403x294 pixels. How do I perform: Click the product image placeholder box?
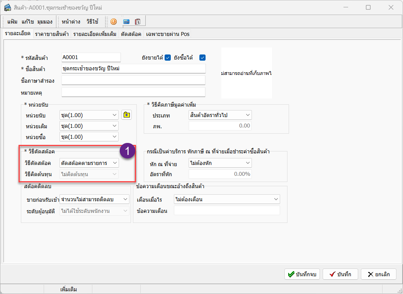247,73
